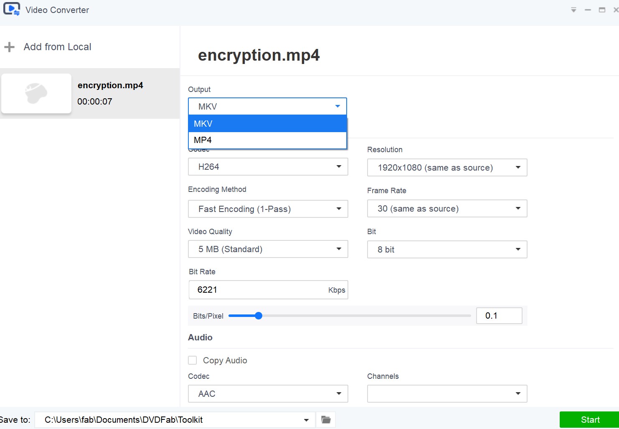
Task: Choose MP4 from the output list
Action: tap(267, 140)
